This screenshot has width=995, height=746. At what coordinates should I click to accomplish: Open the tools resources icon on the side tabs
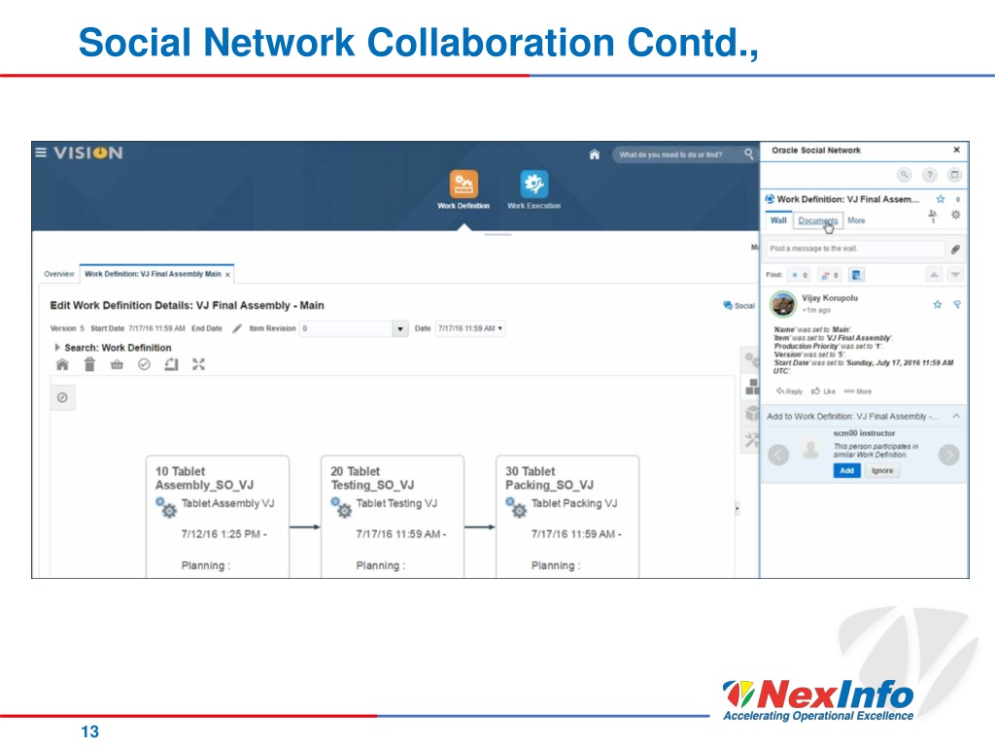751,440
